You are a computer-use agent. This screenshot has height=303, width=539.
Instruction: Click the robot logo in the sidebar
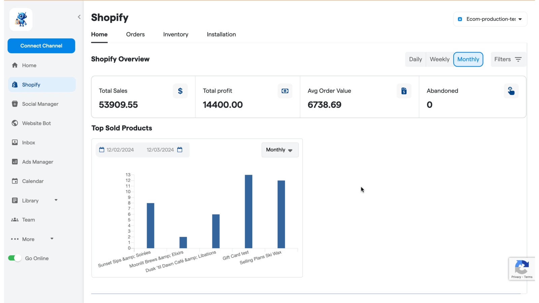[21, 20]
